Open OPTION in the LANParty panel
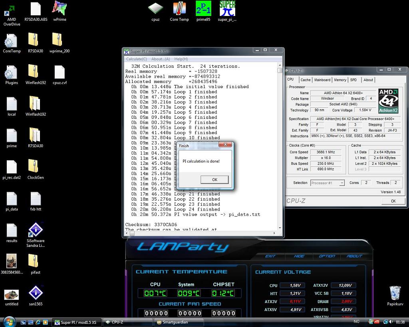The width and height of the screenshot is (409, 327). [x=327, y=256]
